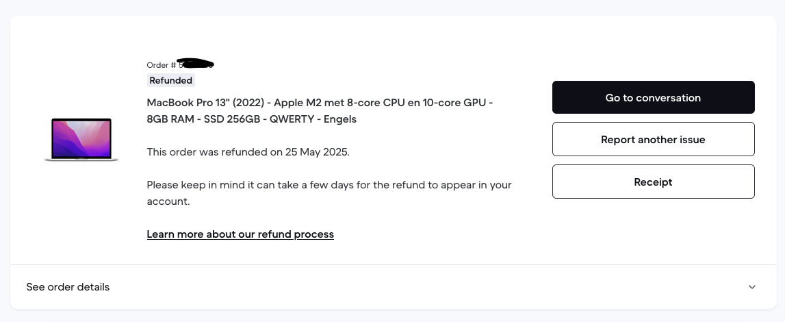Expand order details with the chevron arrow

click(752, 287)
